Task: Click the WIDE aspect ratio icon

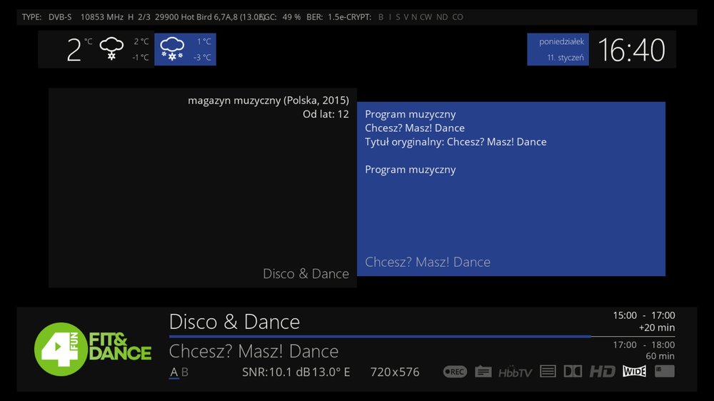Action: 634,371
